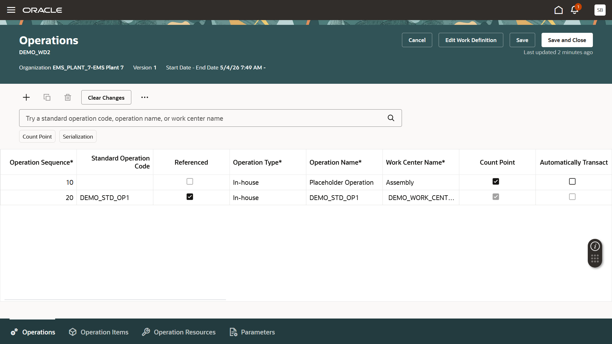Image resolution: width=612 pixels, height=344 pixels.
Task: Select the Count Point filter chip
Action: (37, 137)
